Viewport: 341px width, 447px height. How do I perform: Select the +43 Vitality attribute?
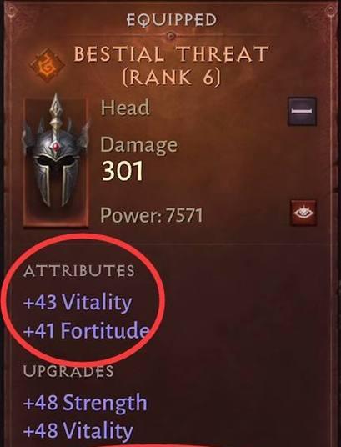pos(78,302)
